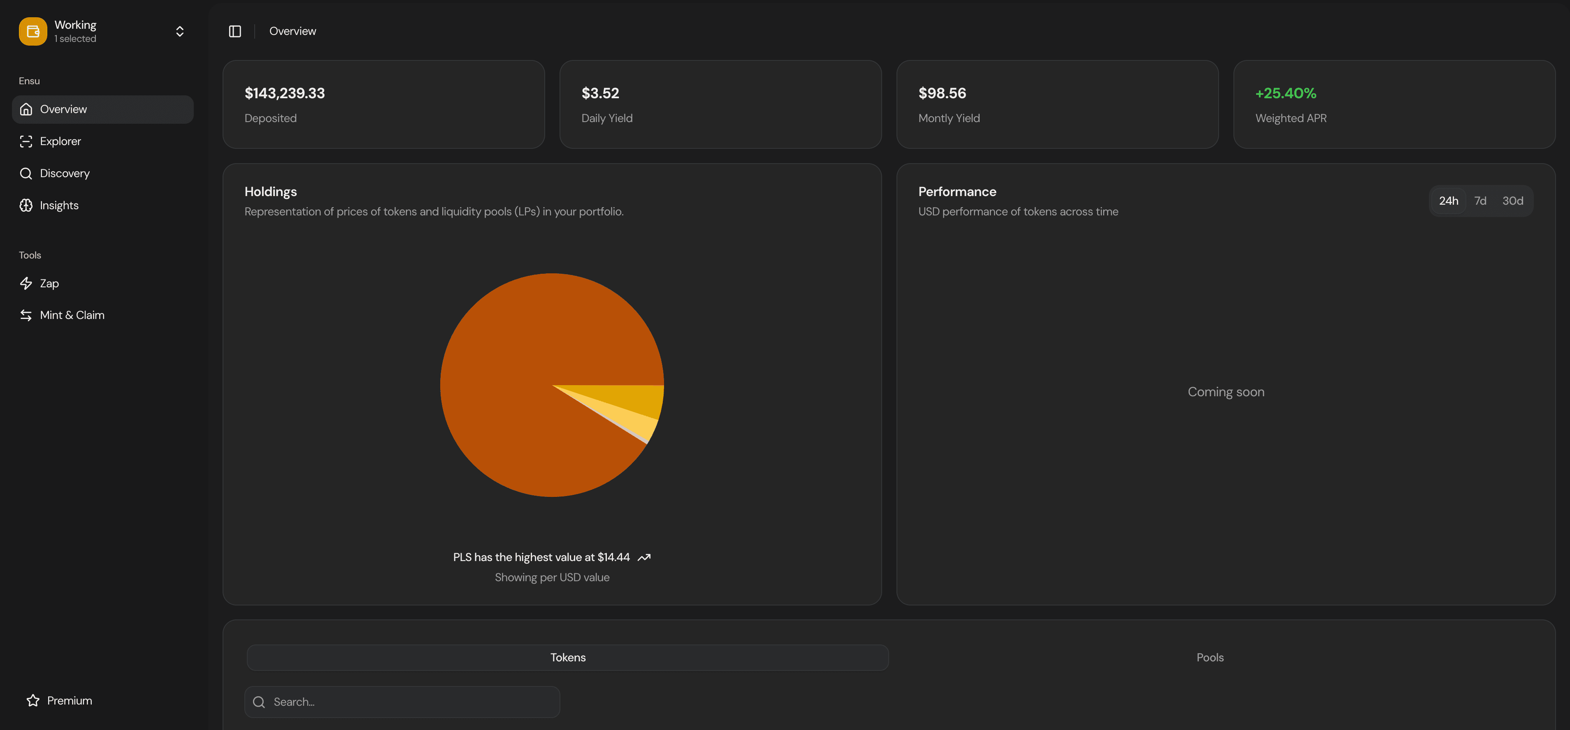The width and height of the screenshot is (1570, 730).
Task: Select the Insights brain icon
Action: click(26, 205)
